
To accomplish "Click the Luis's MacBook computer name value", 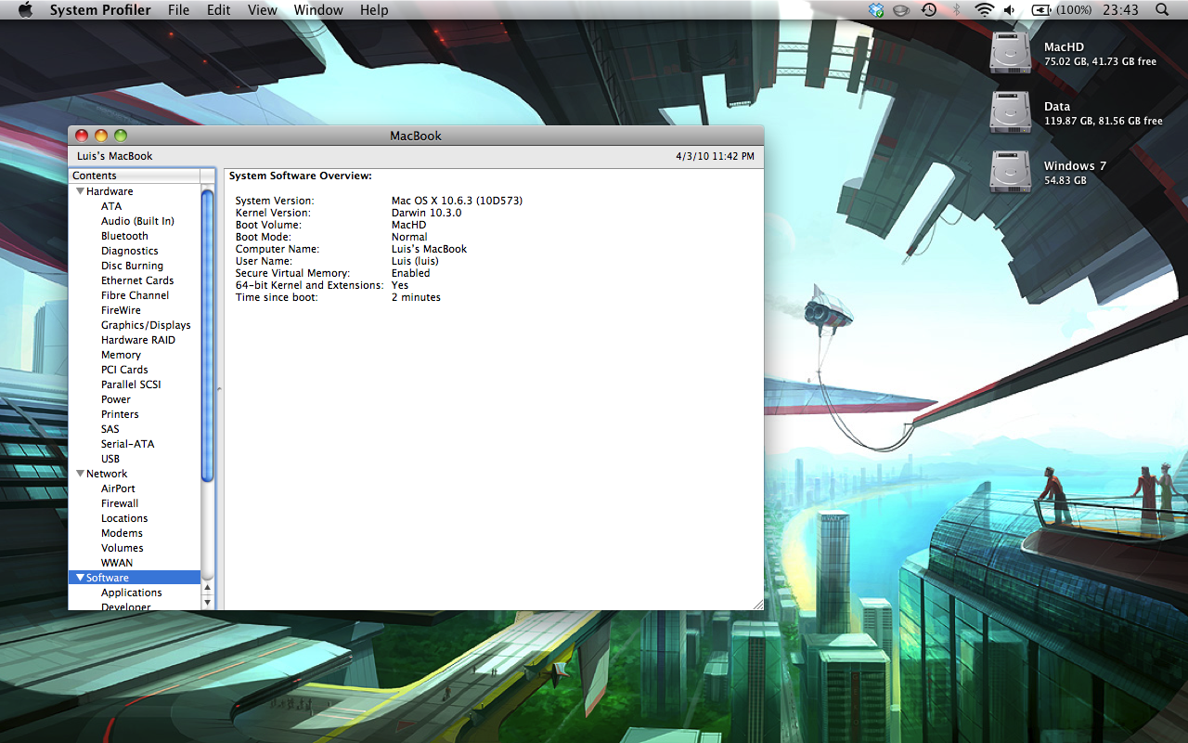I will point(429,249).
